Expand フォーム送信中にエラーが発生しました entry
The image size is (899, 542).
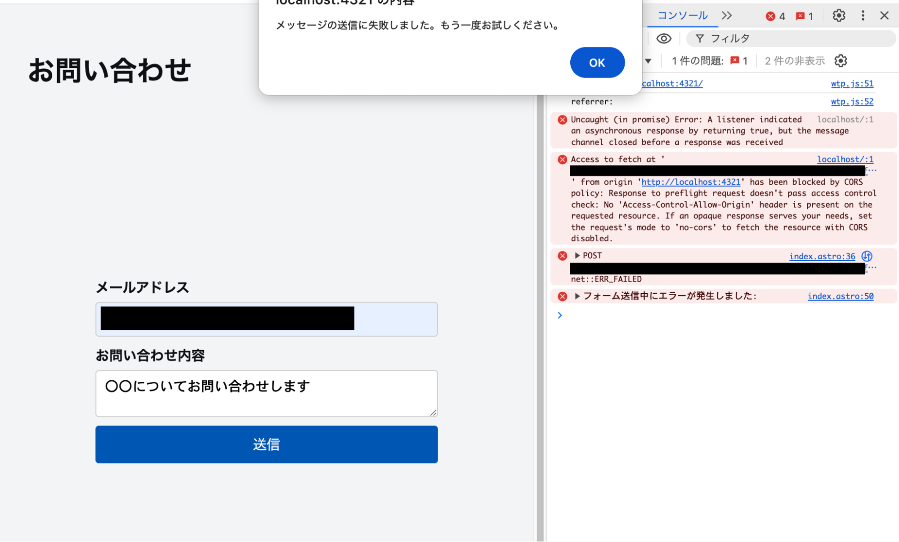577,296
